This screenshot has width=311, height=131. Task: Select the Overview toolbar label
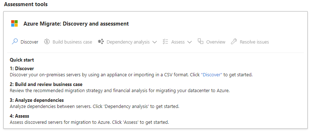coord(216,42)
